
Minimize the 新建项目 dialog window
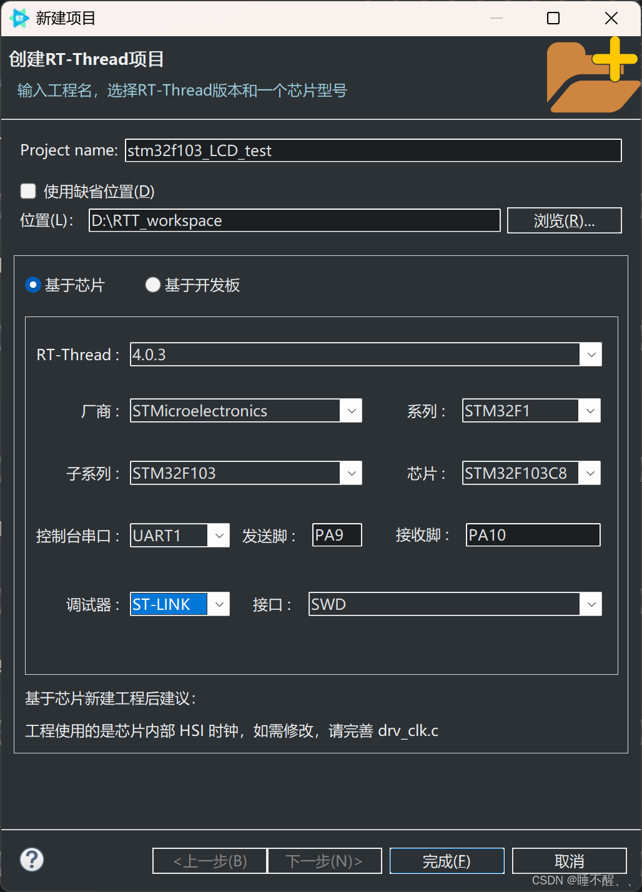tap(496, 18)
